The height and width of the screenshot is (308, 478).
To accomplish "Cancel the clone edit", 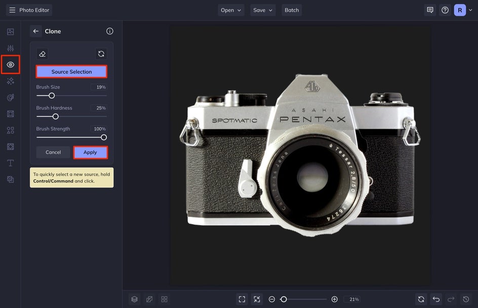I will point(53,152).
